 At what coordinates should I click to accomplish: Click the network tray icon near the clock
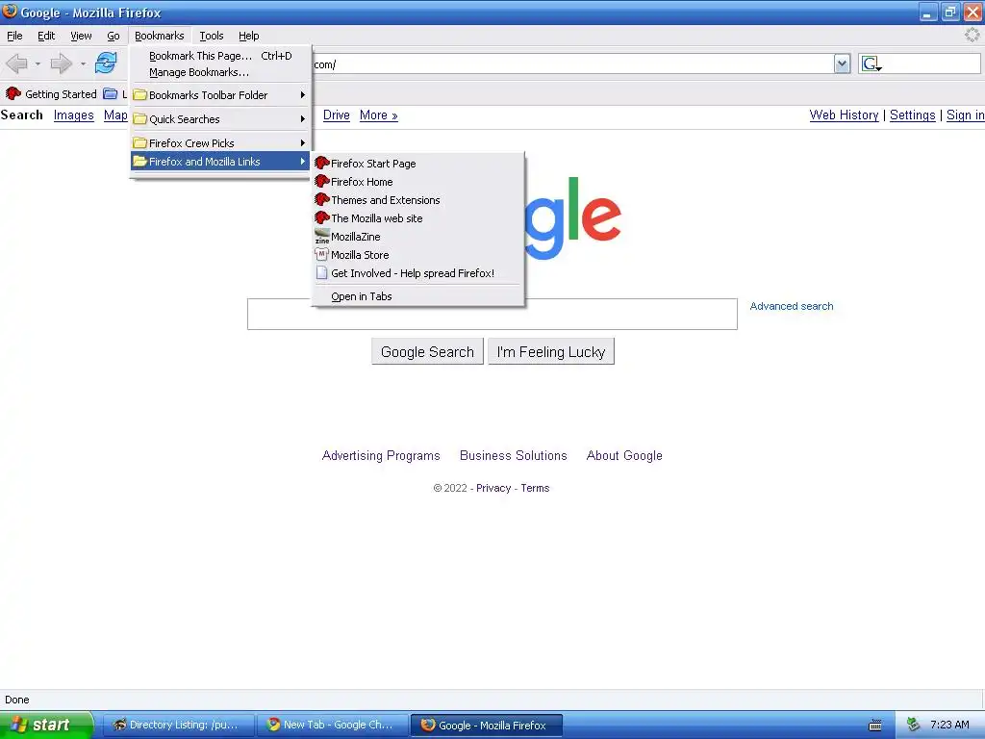click(913, 725)
